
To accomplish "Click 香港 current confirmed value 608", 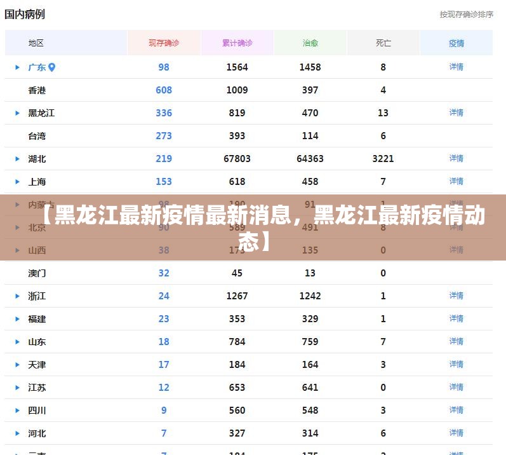I will (x=164, y=90).
